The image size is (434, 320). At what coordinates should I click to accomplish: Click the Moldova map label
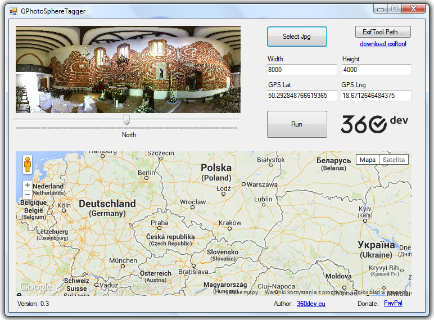point(338,276)
